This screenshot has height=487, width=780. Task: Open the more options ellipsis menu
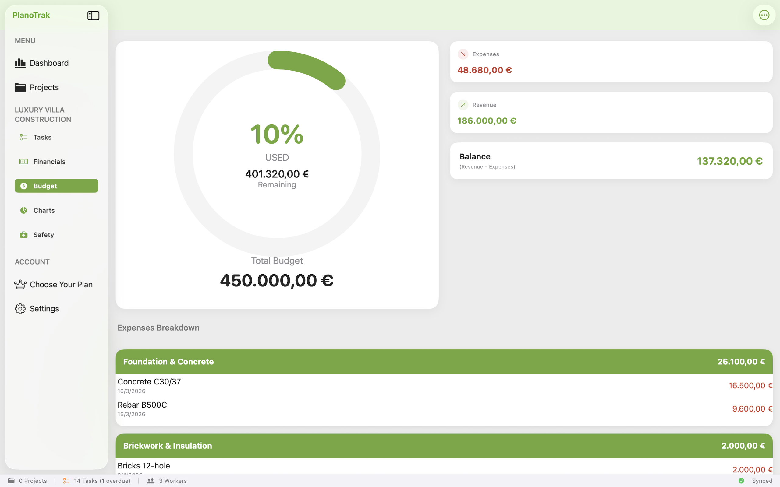[x=764, y=15]
